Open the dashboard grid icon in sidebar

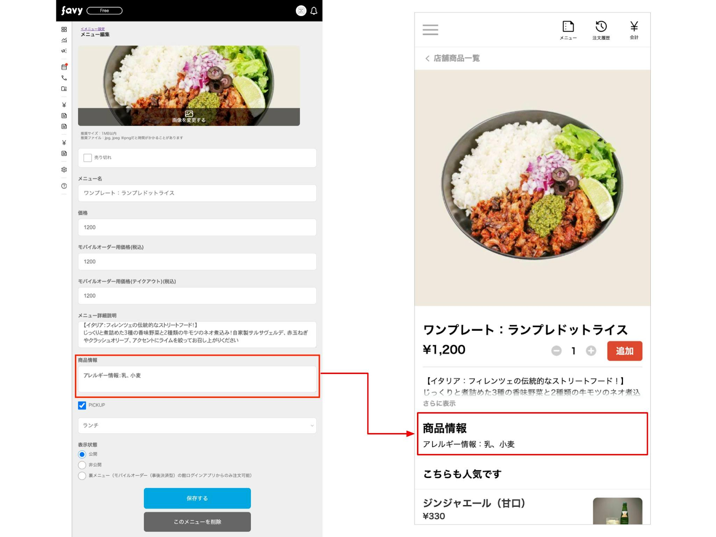(64, 30)
